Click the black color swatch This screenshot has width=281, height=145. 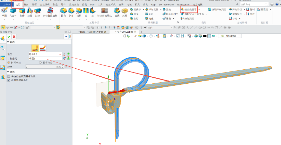(205, 36)
